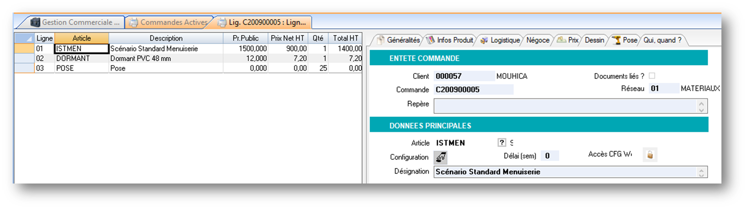Select the row header of line 02
This screenshot has width=747, height=209.
pyautogui.click(x=24, y=58)
